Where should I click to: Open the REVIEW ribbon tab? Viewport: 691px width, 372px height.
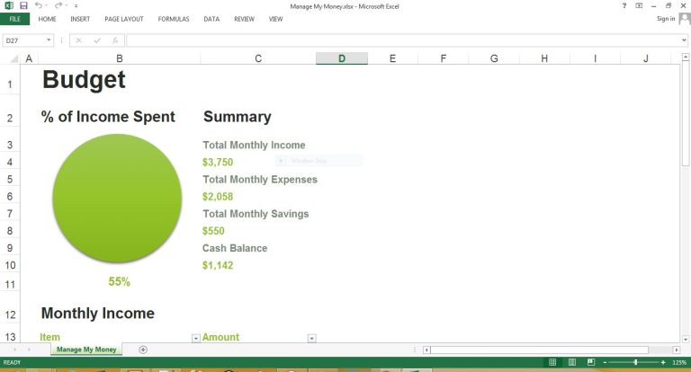(x=244, y=19)
